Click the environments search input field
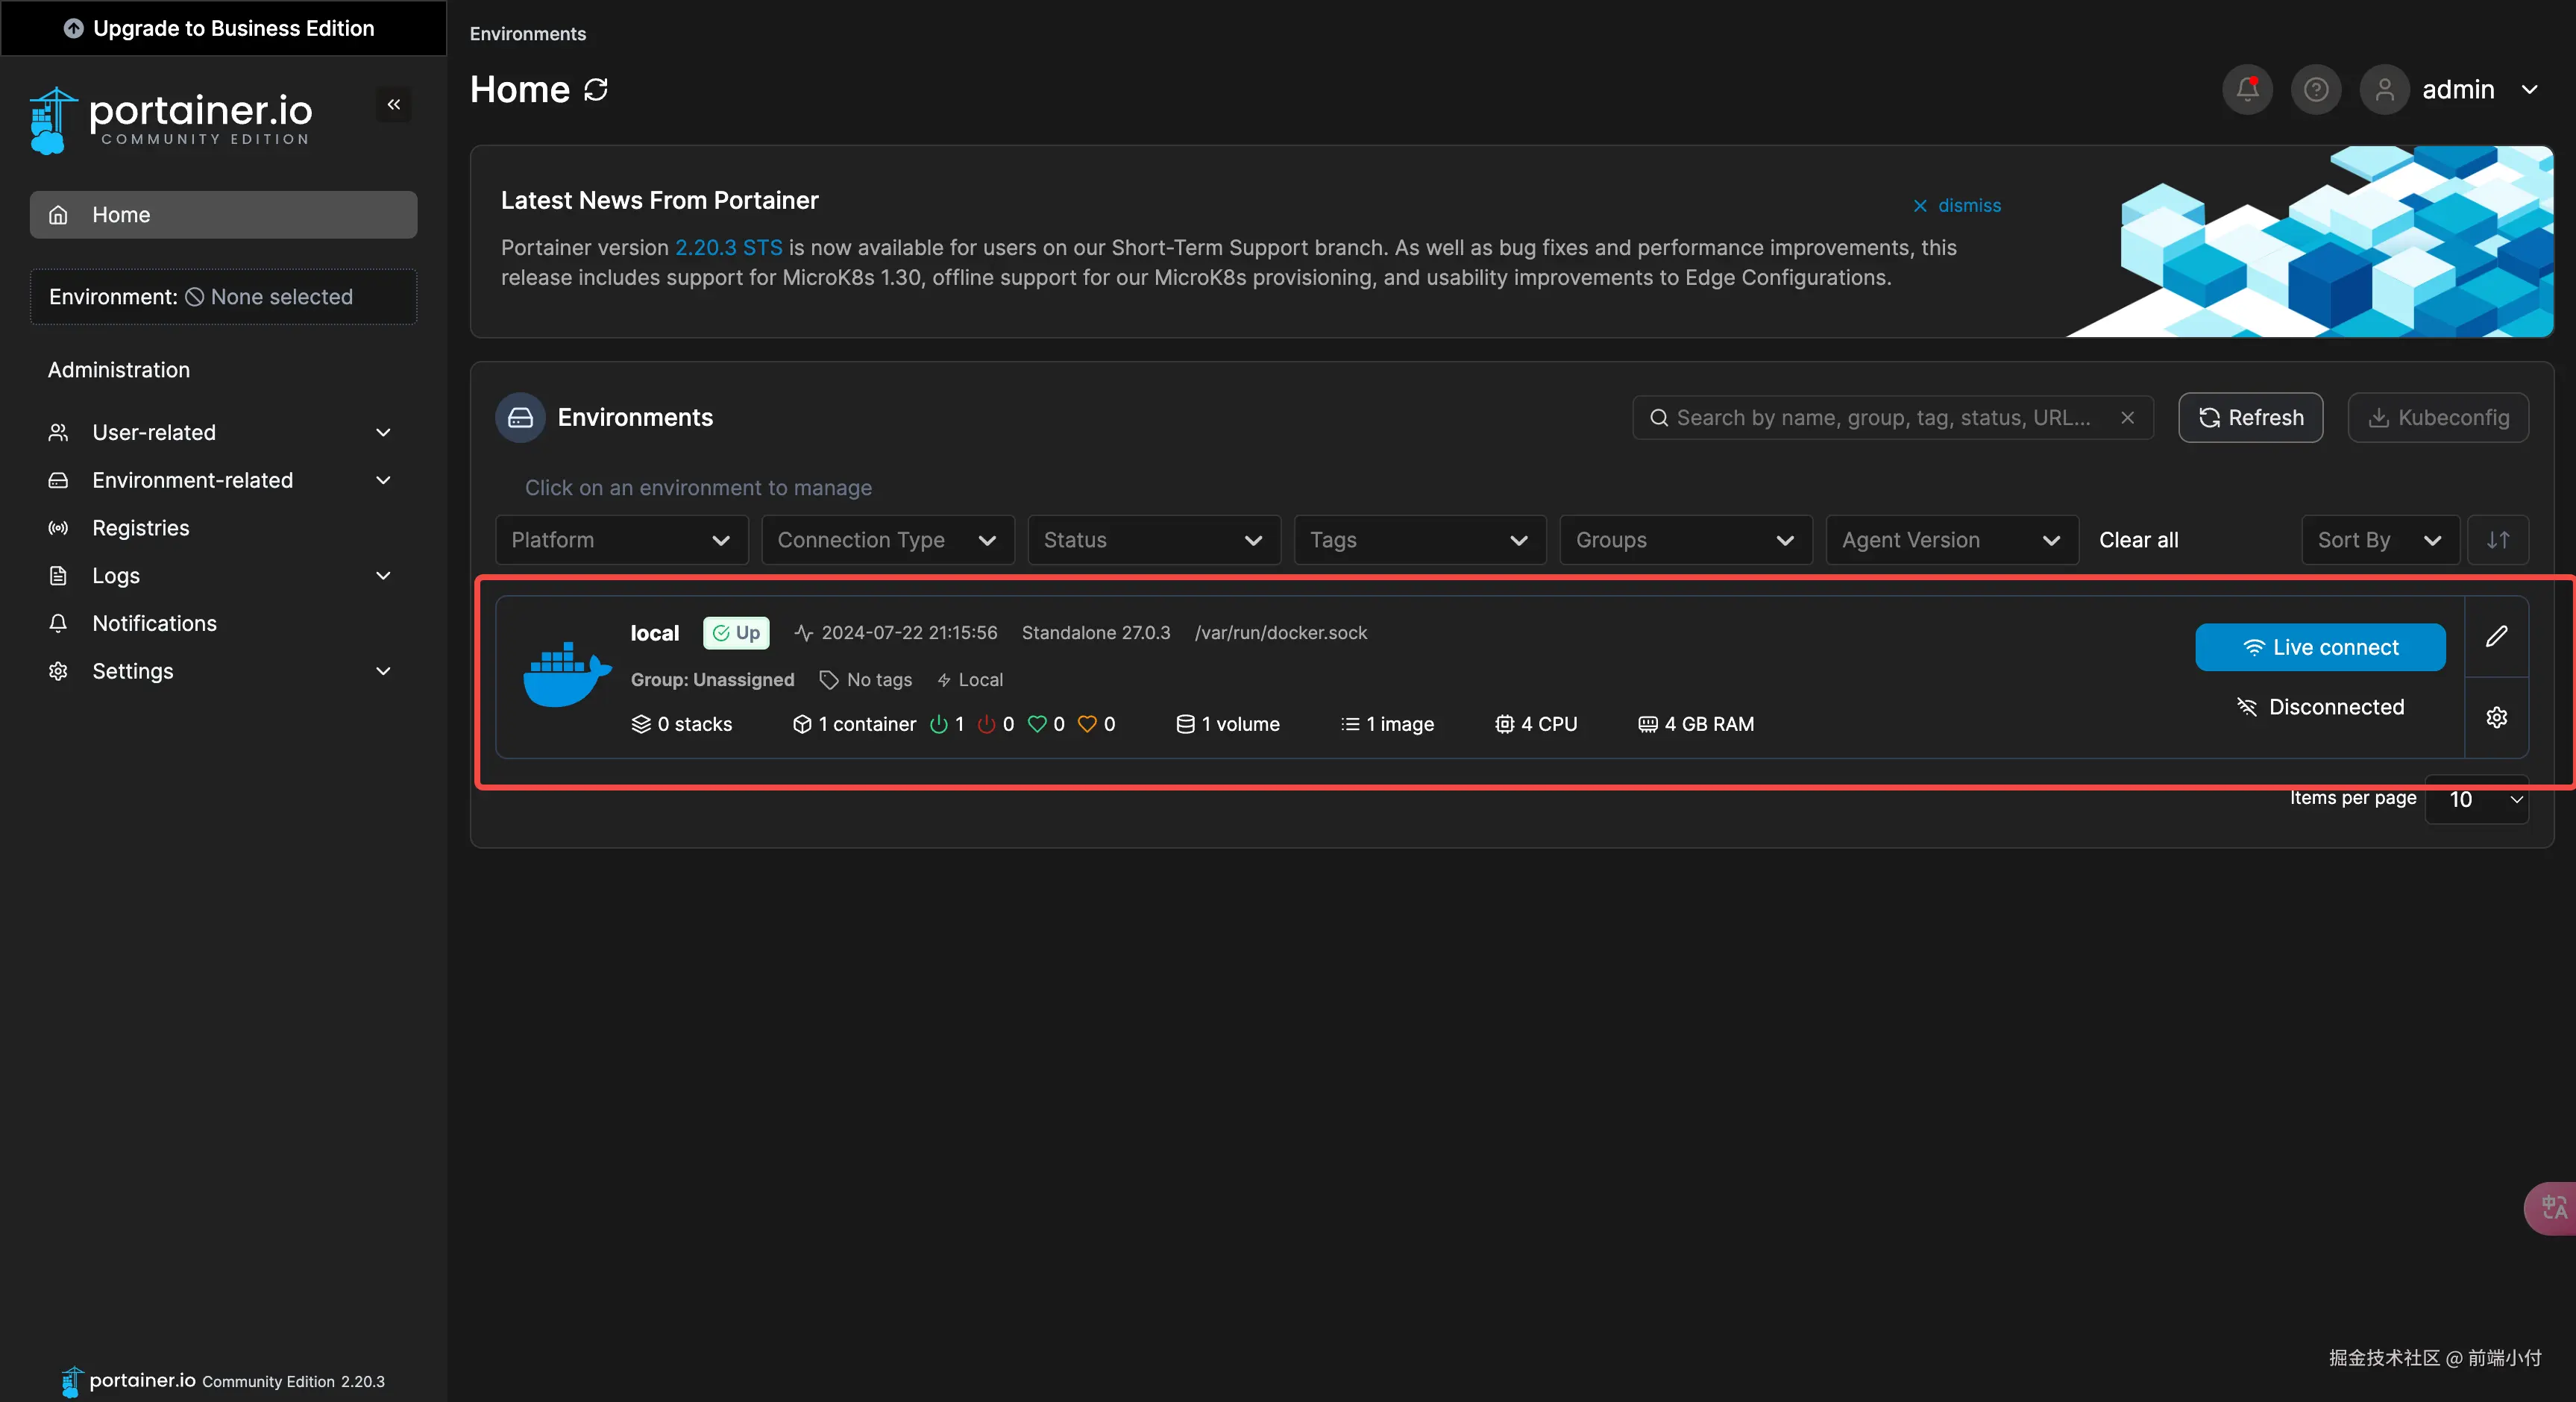This screenshot has width=2576, height=1402. click(1884, 418)
